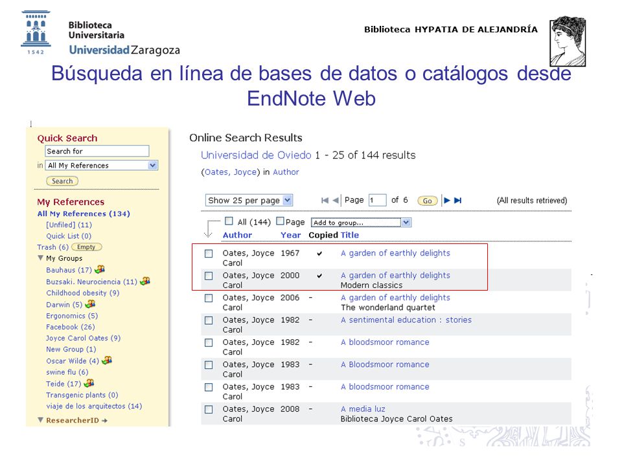Open swine flu (6) group
This screenshot has width=622, height=466.
(x=67, y=372)
